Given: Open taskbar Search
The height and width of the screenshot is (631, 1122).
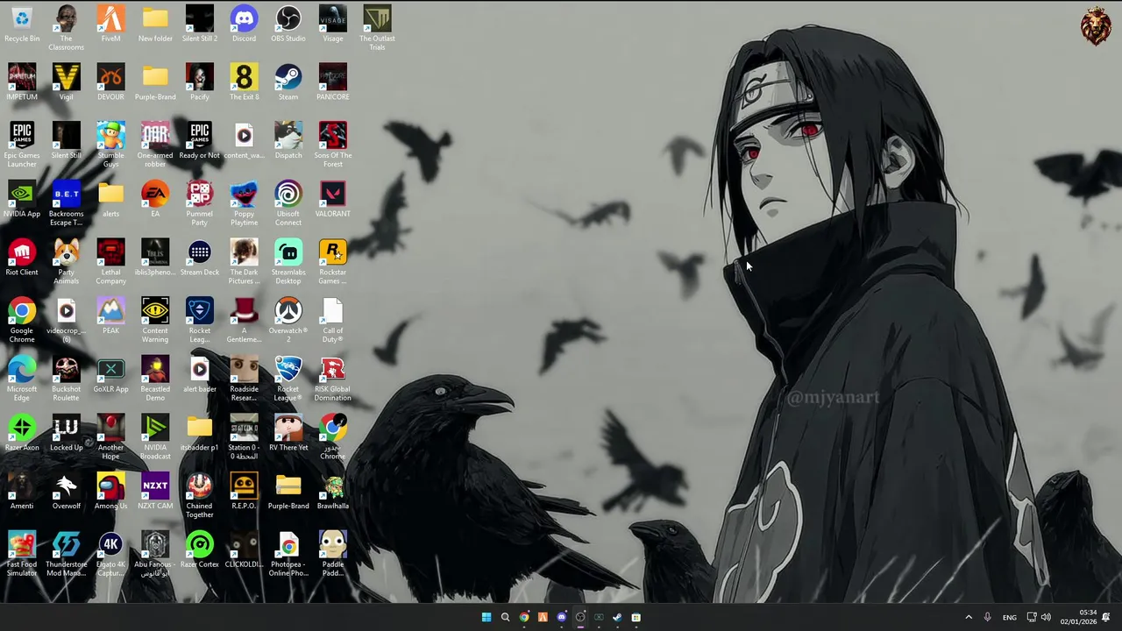Looking at the screenshot, I should tap(505, 617).
